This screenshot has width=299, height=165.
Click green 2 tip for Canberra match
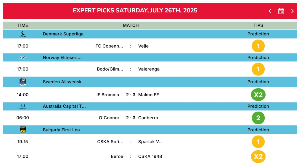258,118
